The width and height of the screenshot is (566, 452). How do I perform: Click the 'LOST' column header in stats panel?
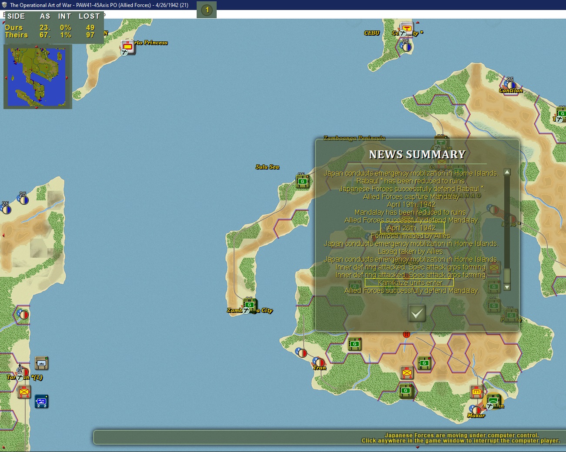point(89,16)
